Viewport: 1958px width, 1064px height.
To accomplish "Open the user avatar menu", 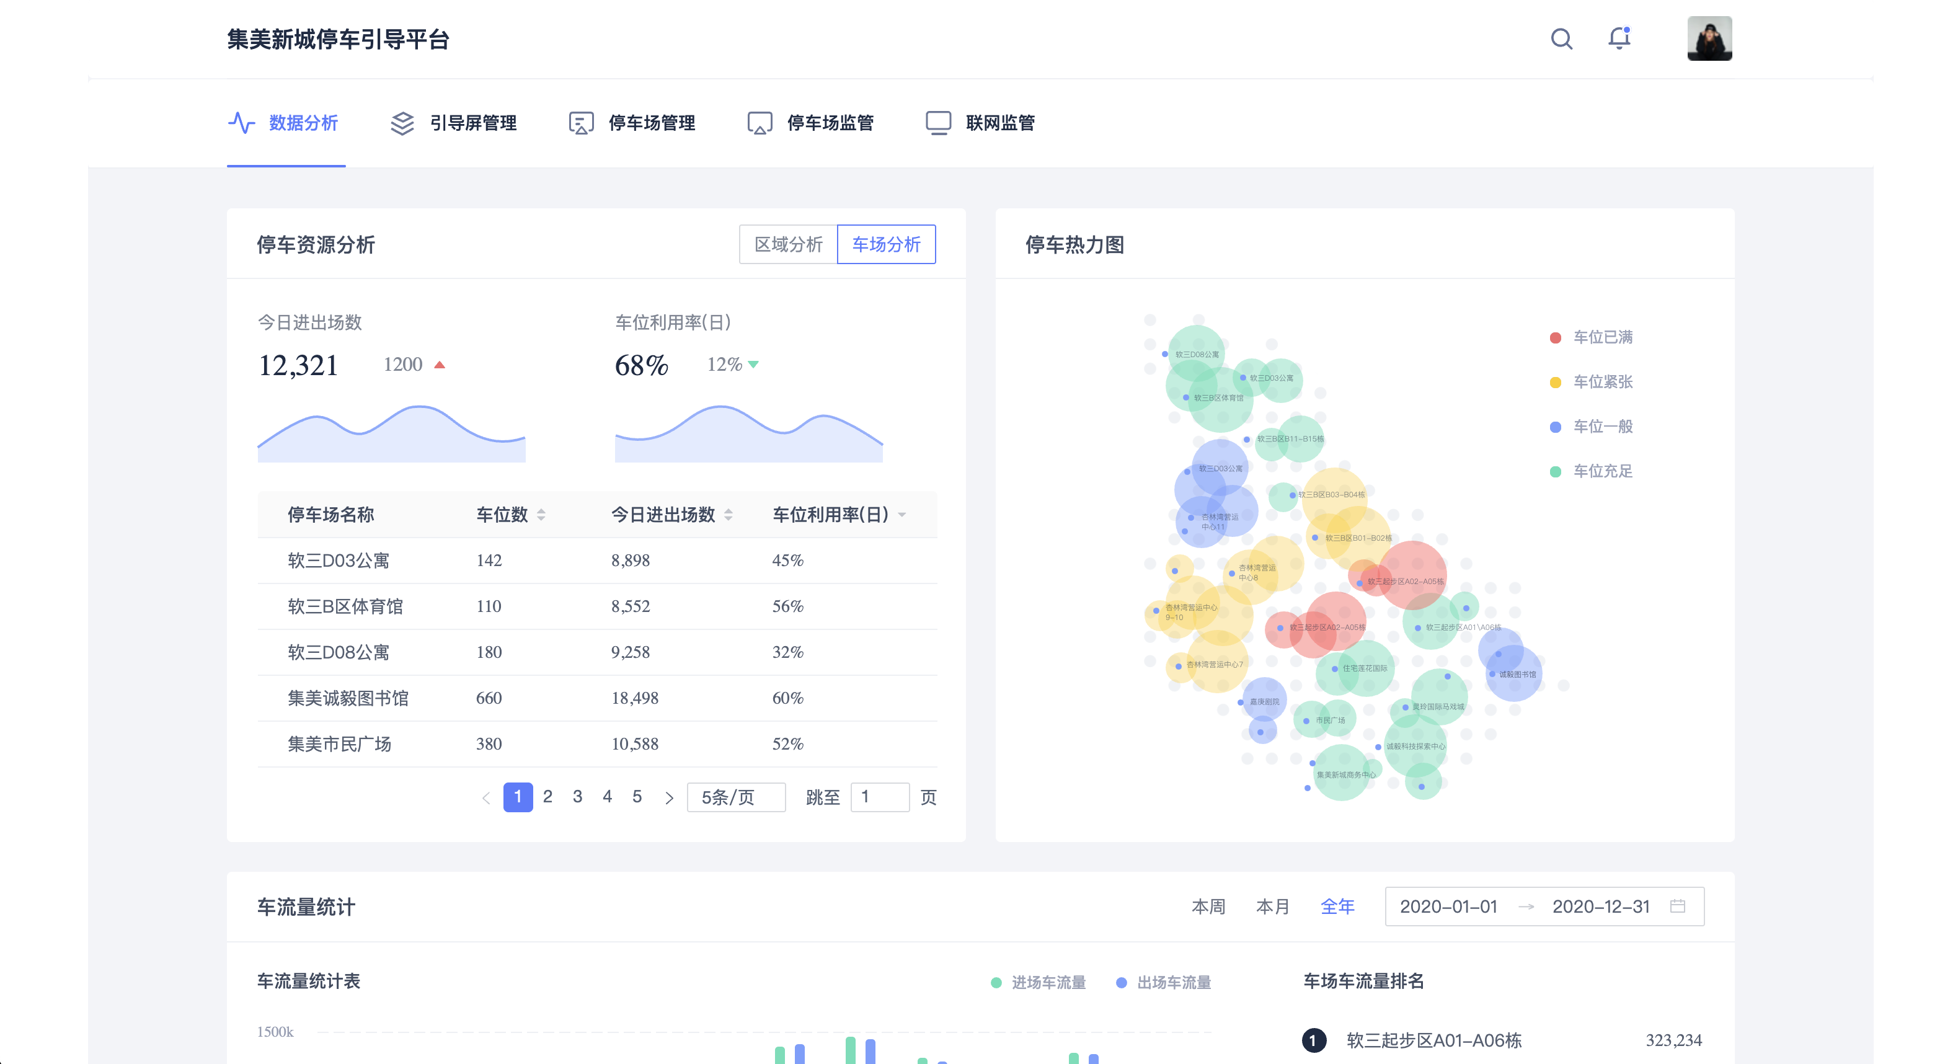I will pyautogui.click(x=1709, y=38).
